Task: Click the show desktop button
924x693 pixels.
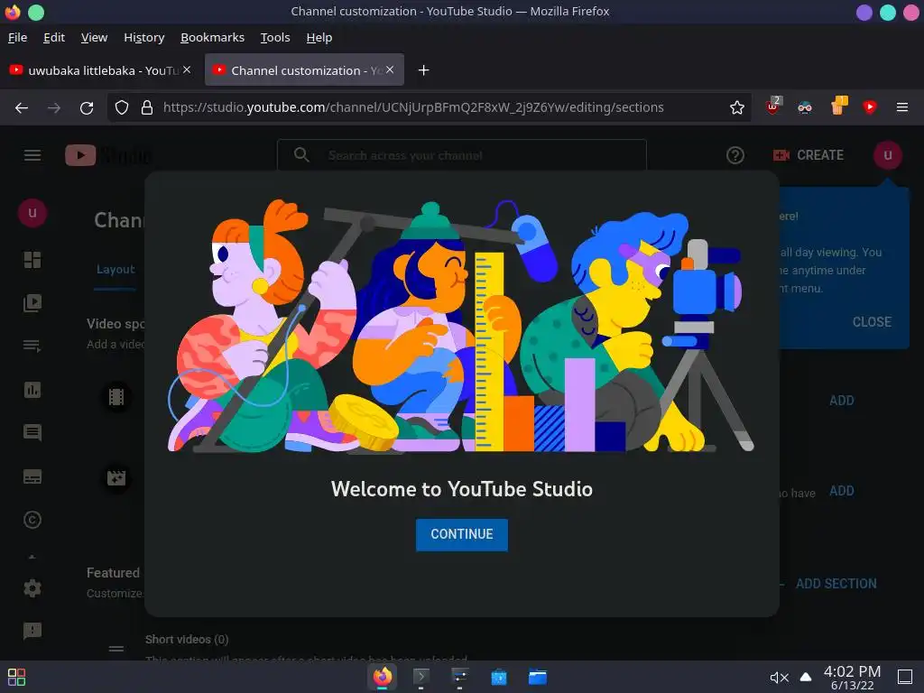Action: click(904, 677)
